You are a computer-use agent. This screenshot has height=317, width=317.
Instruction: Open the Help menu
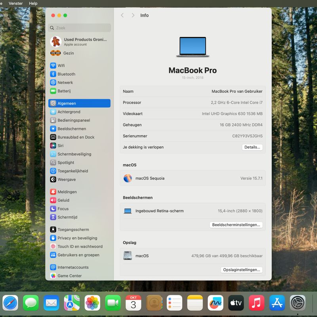[x=33, y=3]
